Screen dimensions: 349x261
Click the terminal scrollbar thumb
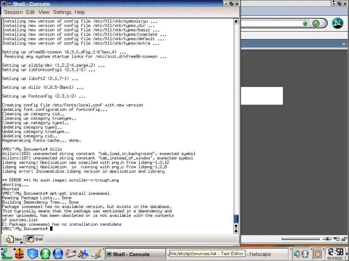[x=236, y=219]
